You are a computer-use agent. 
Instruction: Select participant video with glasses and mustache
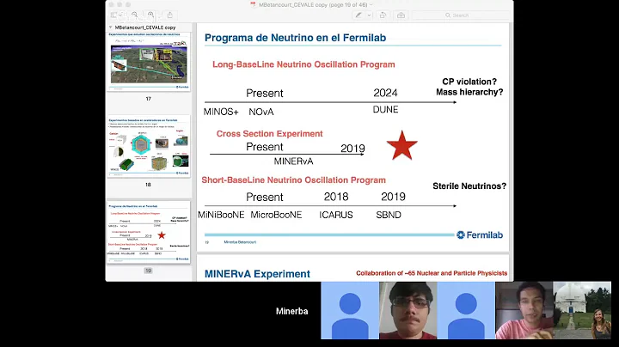click(408, 310)
